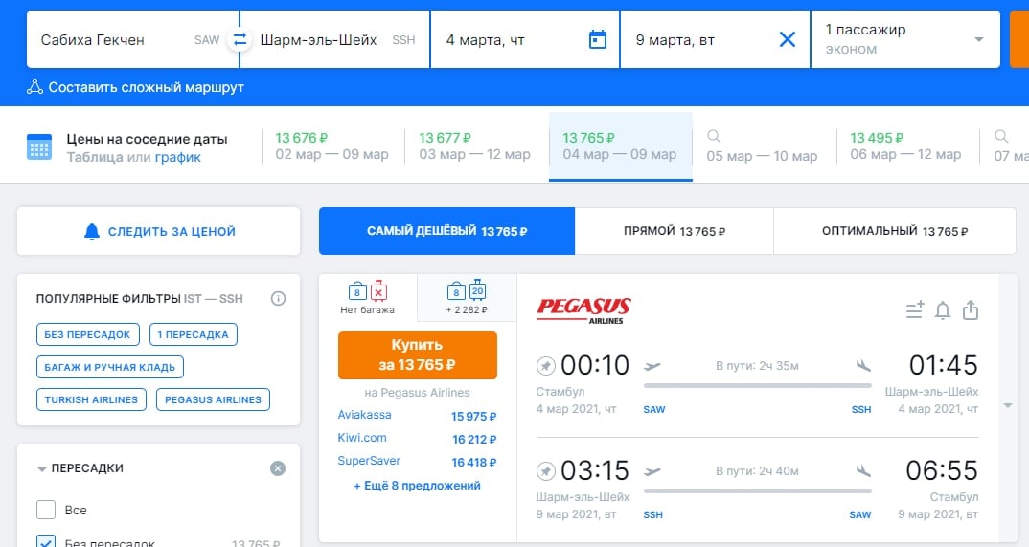Uncheck Без пересадок checkbox
Image resolution: width=1029 pixels, height=547 pixels.
pyautogui.click(x=46, y=542)
